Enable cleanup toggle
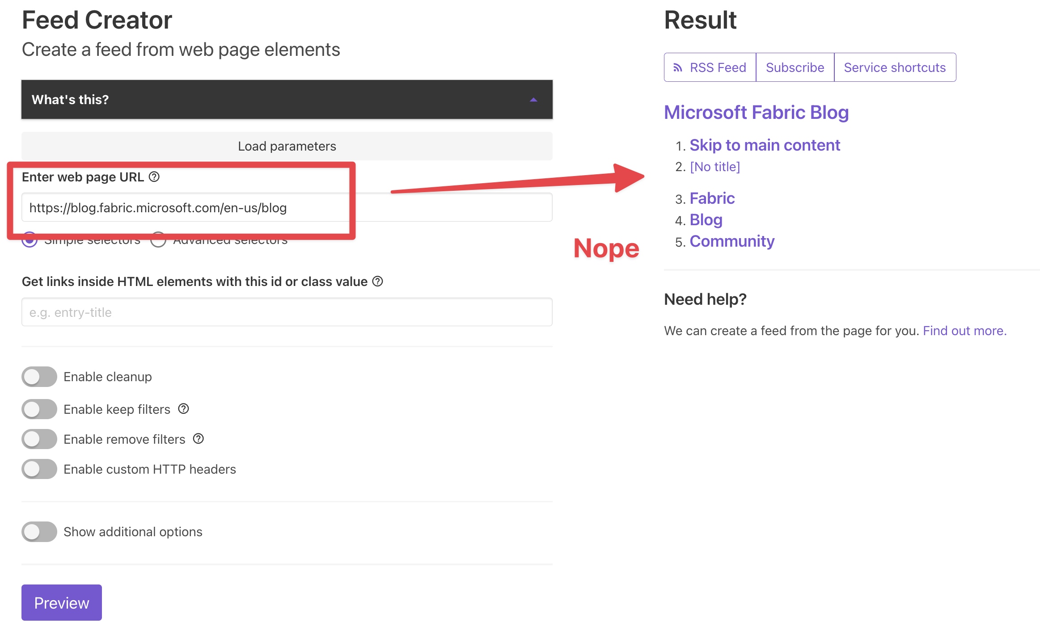This screenshot has height=639, width=1040. (39, 377)
